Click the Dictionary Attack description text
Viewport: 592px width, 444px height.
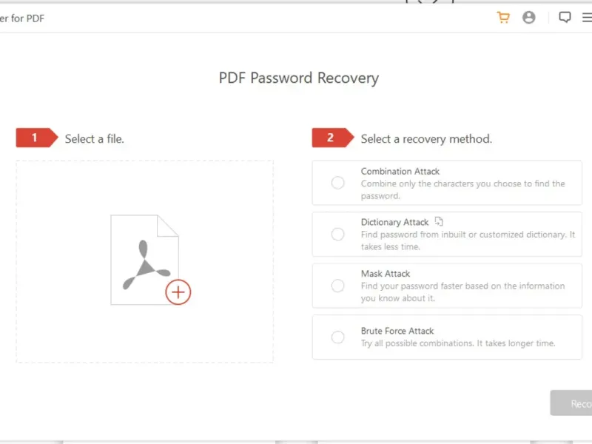coord(468,240)
